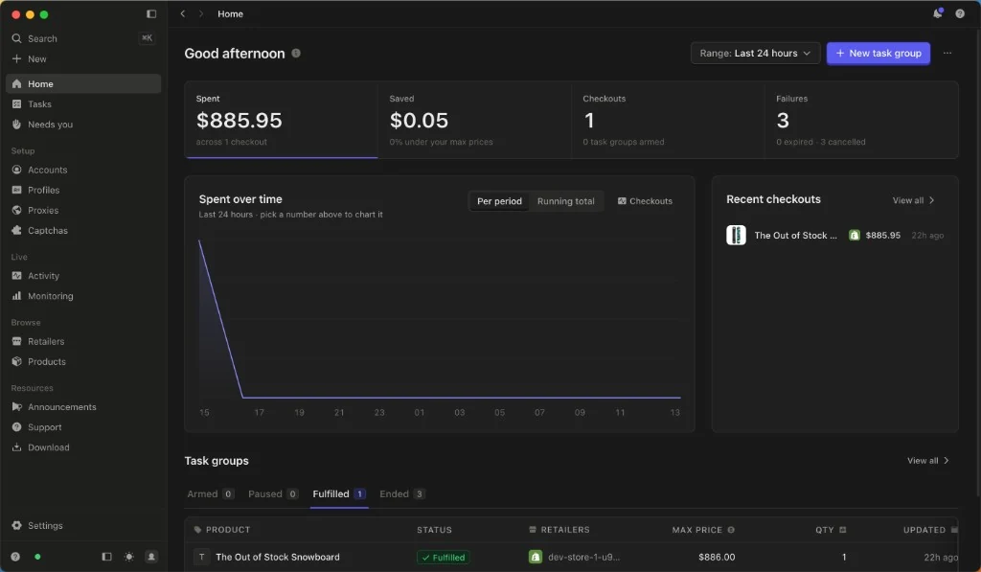The height and width of the screenshot is (572, 981).
Task: Open Tasks from the sidebar
Action: (x=83, y=103)
